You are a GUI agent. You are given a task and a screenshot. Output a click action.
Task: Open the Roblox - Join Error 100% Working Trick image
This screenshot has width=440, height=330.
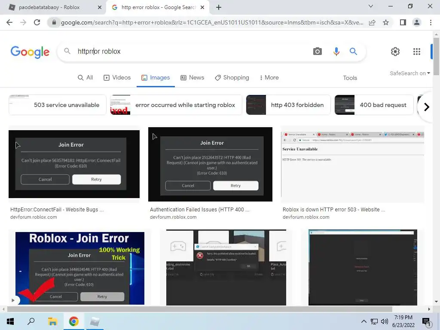tap(80, 268)
